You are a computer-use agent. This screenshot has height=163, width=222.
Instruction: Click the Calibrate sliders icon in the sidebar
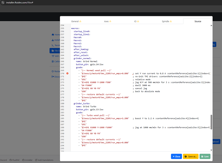point(53,61)
